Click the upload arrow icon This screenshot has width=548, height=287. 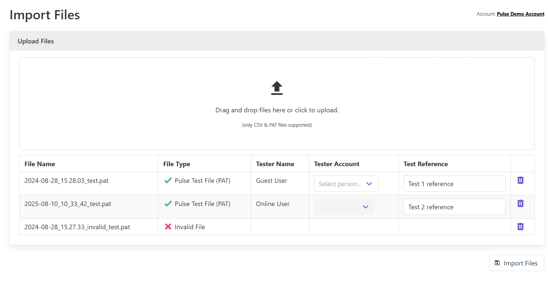pos(277,88)
